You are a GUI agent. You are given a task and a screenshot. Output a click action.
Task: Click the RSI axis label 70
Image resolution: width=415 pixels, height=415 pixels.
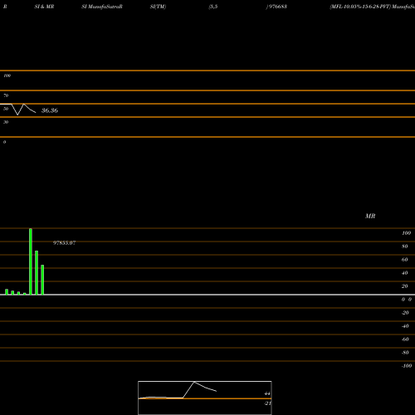(6, 95)
